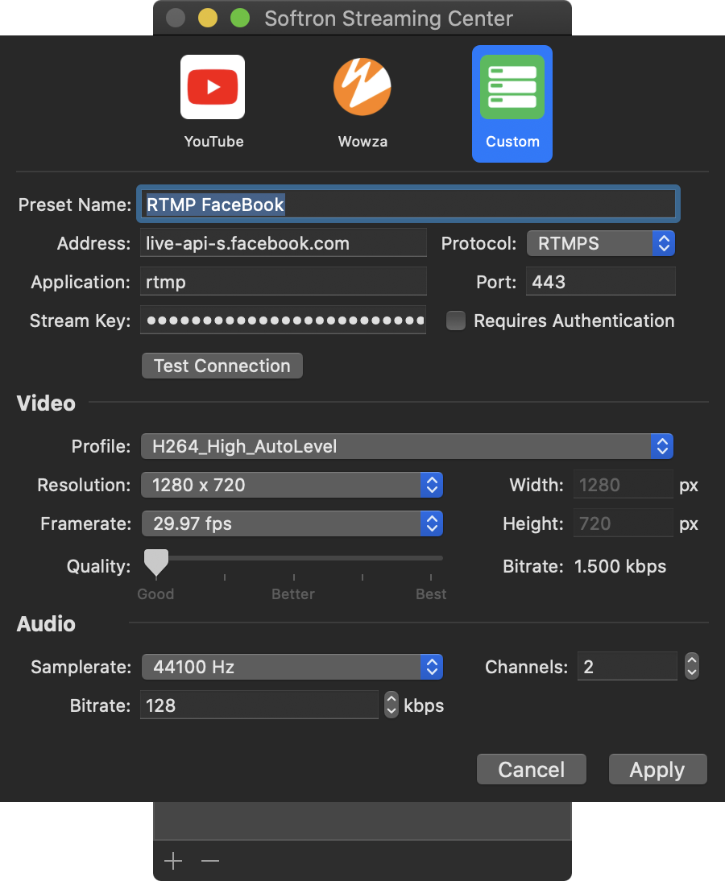The width and height of the screenshot is (725, 881).
Task: Click the Test Connection button
Action: pos(222,366)
